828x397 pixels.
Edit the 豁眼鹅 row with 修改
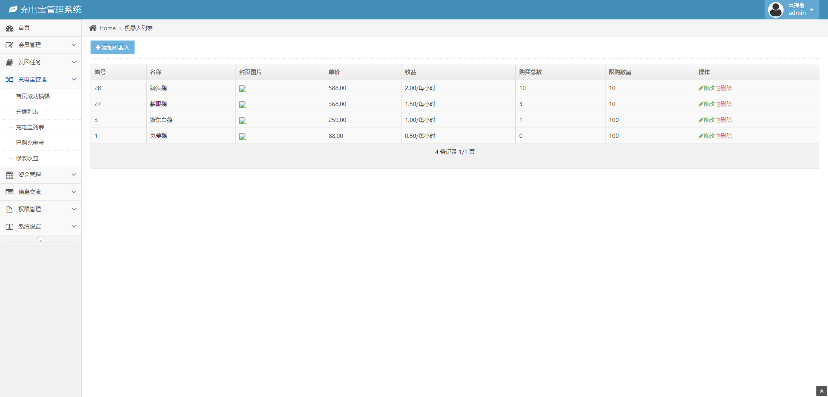click(x=706, y=104)
